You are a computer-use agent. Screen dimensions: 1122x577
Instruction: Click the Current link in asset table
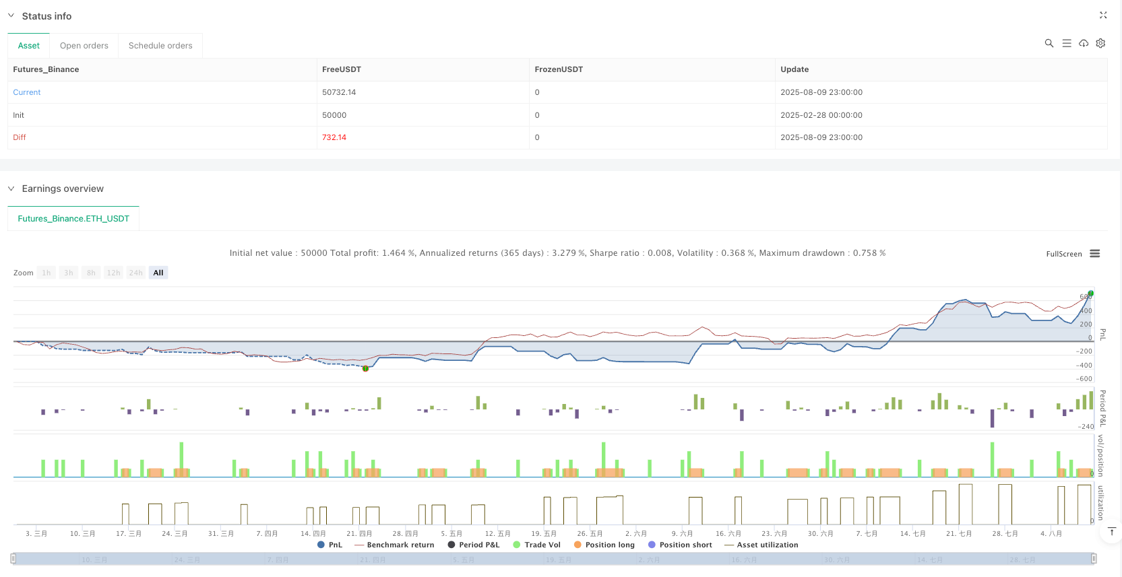27,92
